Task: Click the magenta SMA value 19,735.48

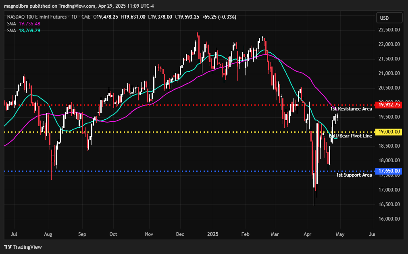Action: coord(29,24)
